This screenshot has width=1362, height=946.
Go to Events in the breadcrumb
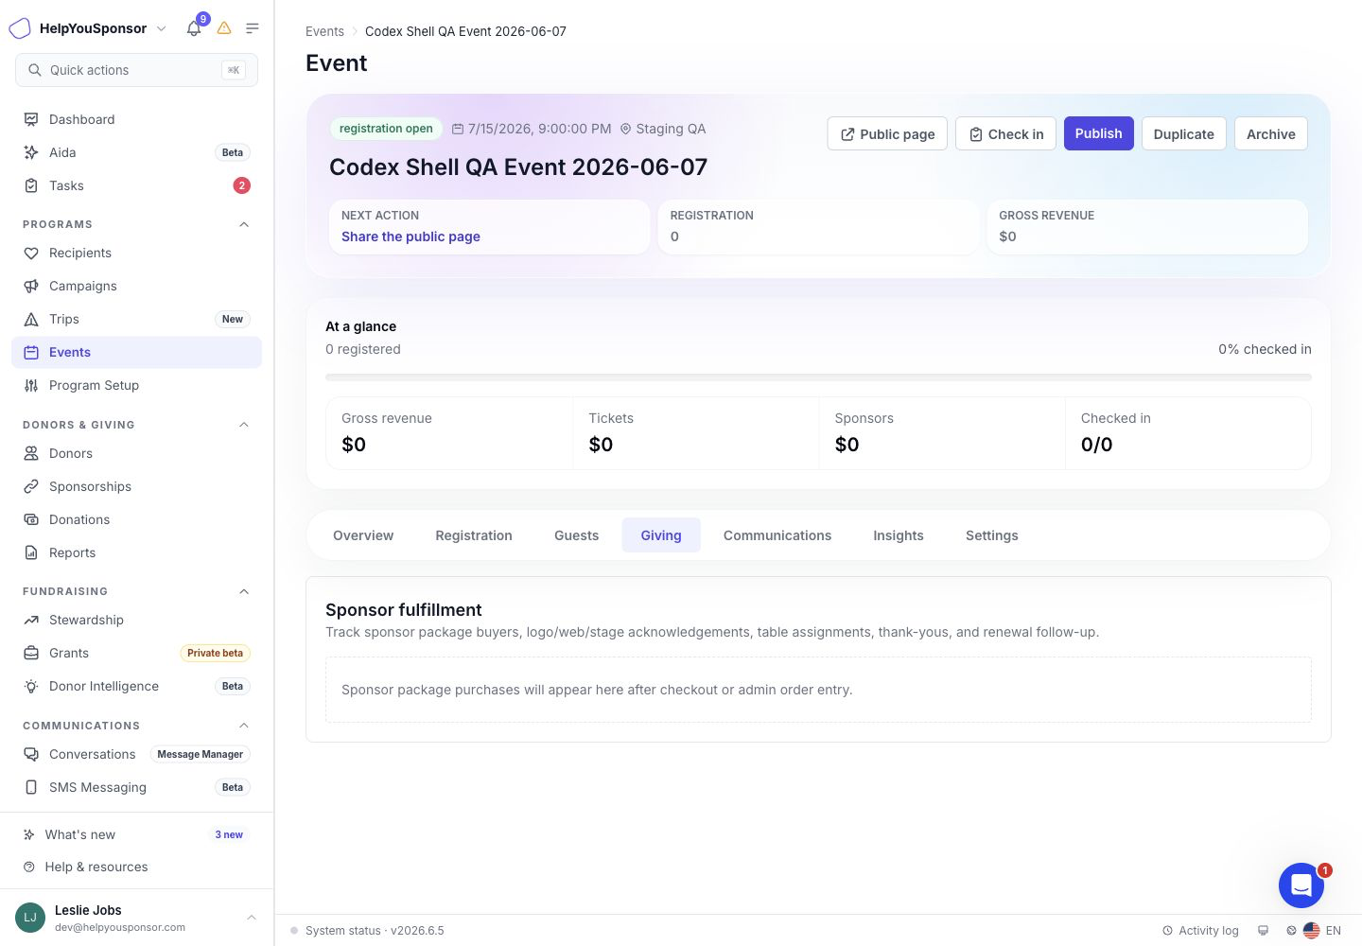coord(324,31)
